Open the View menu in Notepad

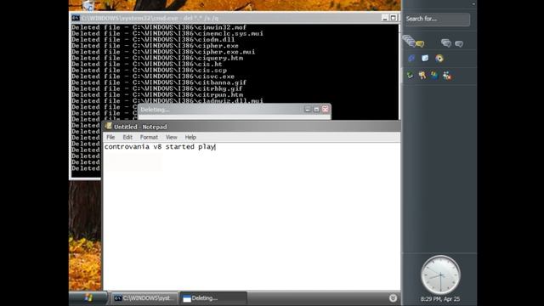171,138
